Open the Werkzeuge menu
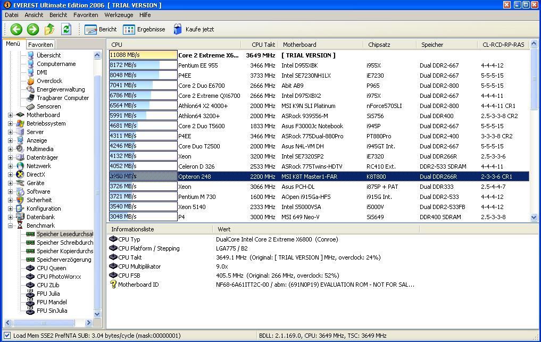The height and width of the screenshot is (342, 541). (119, 15)
